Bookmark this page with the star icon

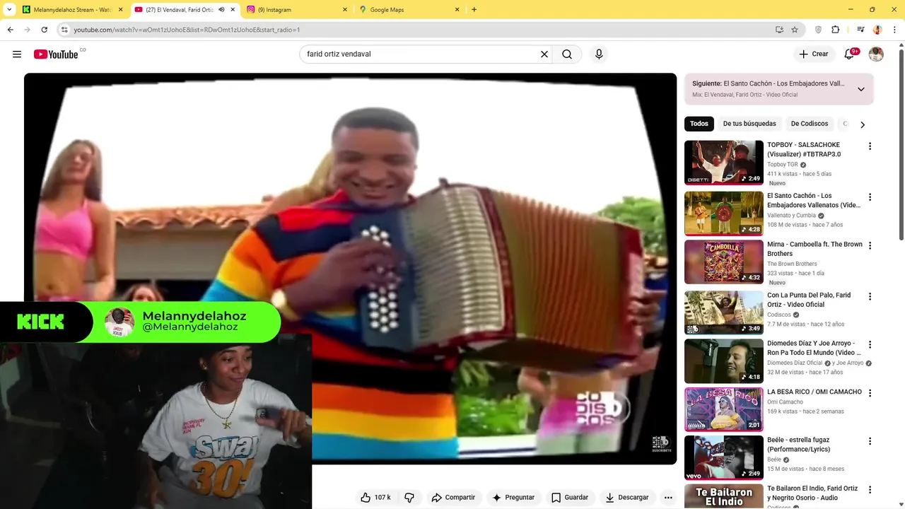click(x=795, y=30)
